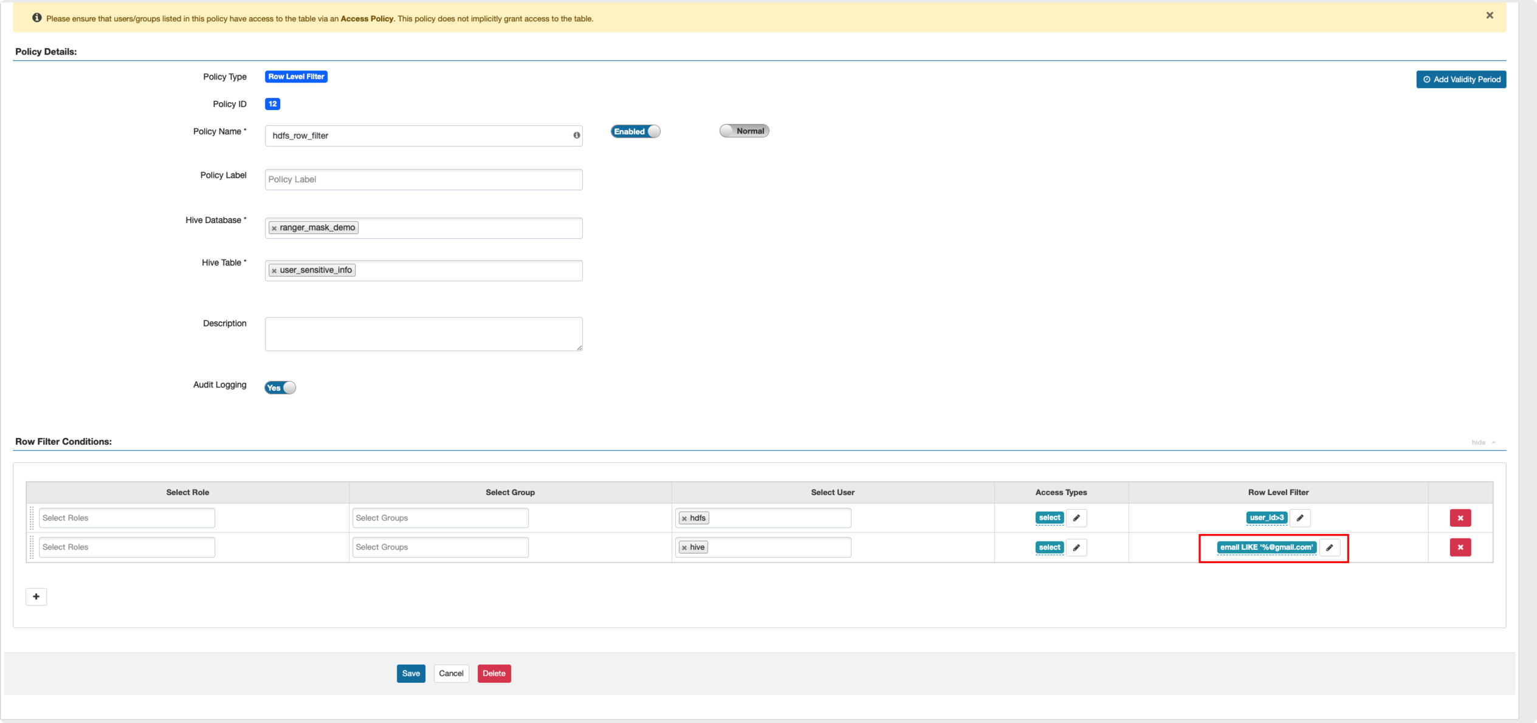Click the Add Validity Period button

pyautogui.click(x=1460, y=80)
